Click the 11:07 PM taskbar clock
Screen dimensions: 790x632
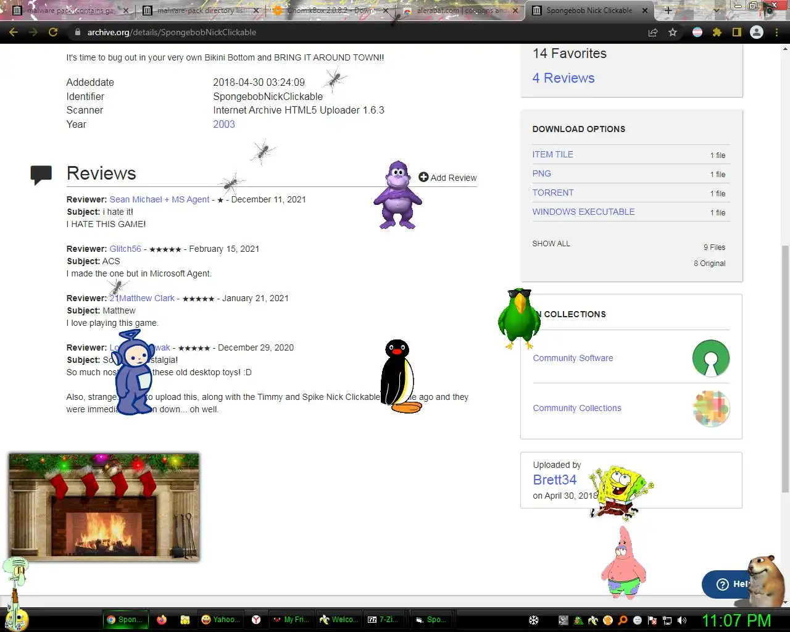pos(737,620)
